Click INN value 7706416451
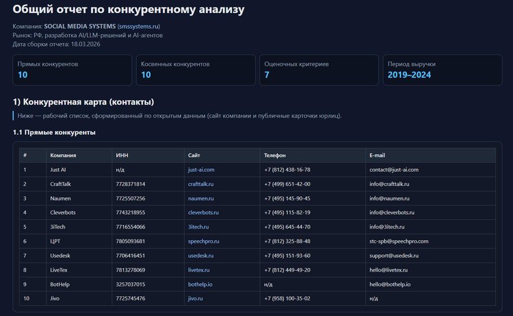 [130, 256]
